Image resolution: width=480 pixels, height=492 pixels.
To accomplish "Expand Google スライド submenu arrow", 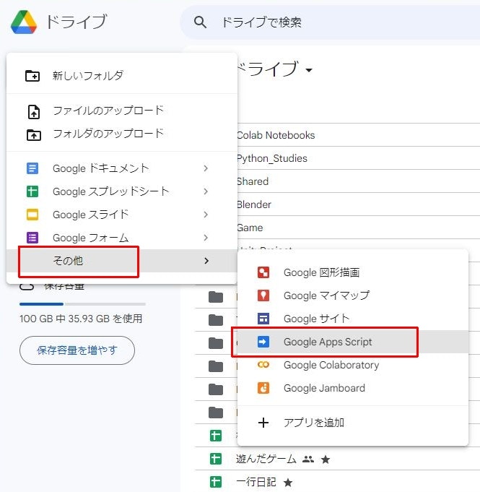I will [206, 215].
